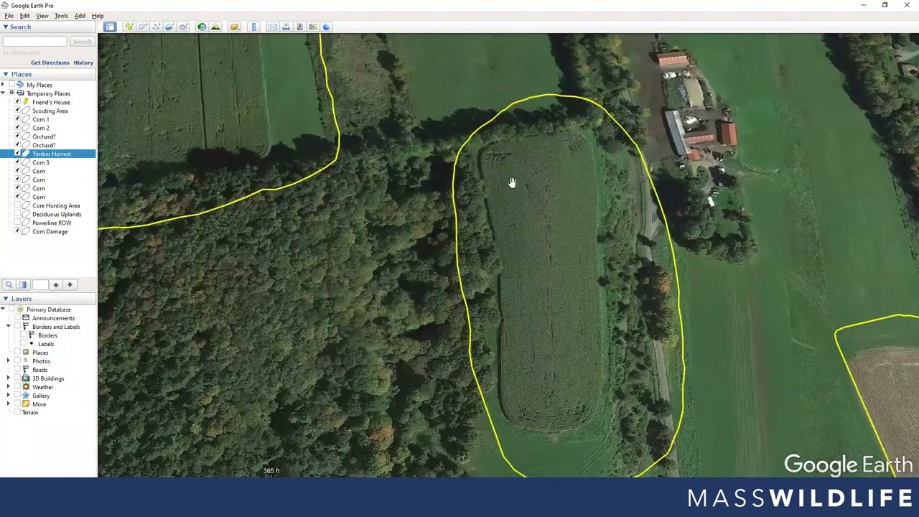Enable the Deciduous Uplands checkbox

point(18,214)
